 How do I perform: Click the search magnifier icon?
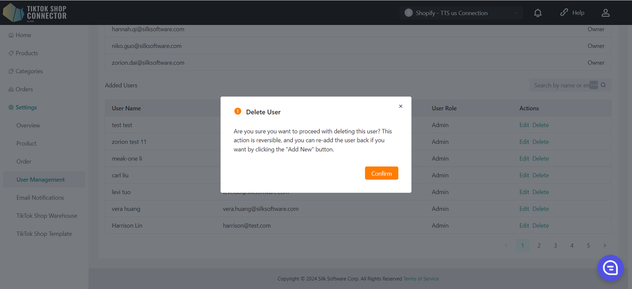603,85
